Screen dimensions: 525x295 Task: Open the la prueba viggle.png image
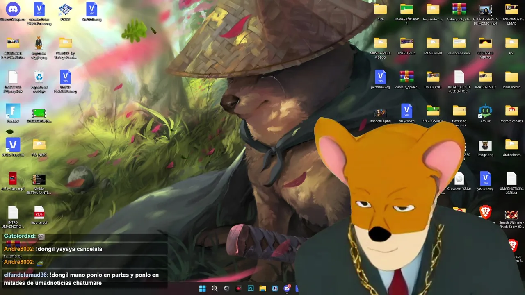point(39,43)
